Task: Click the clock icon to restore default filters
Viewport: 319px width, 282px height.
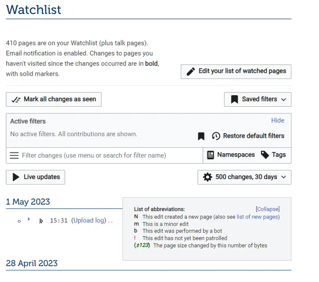Action: pyautogui.click(x=216, y=136)
